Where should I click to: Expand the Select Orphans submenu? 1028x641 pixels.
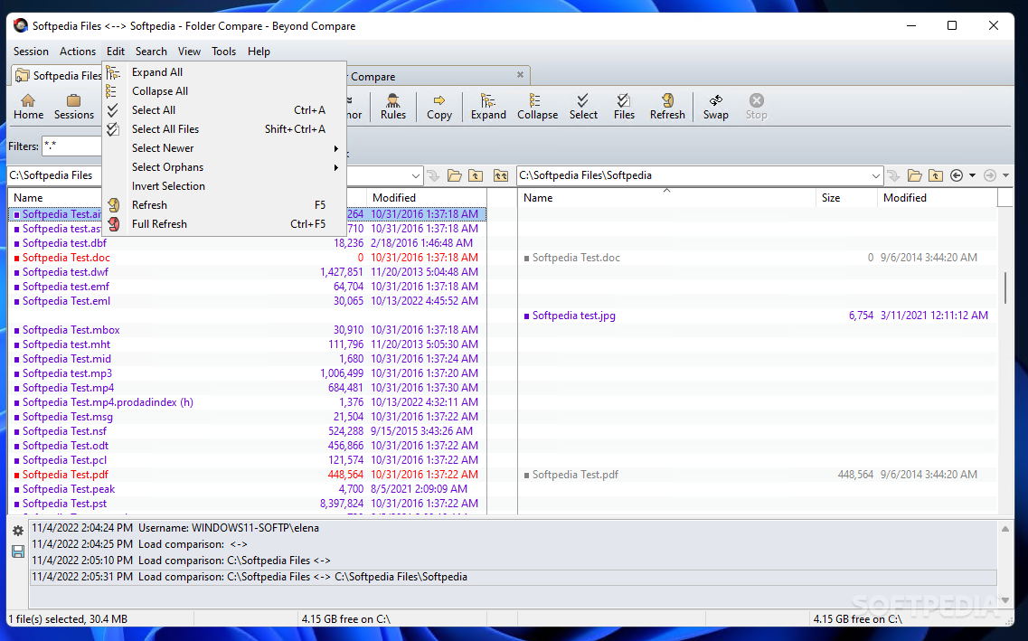[225, 167]
